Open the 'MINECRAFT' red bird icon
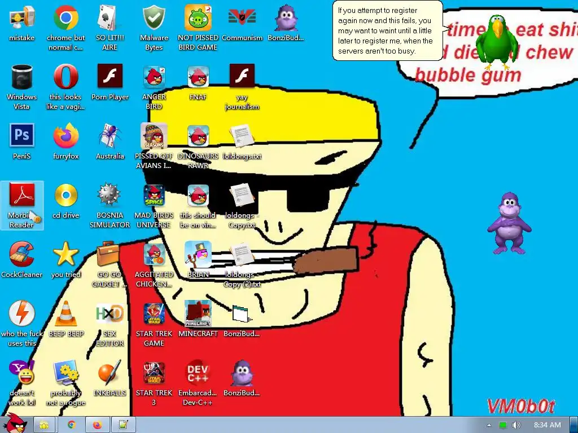The image size is (578, 433). [x=198, y=319]
